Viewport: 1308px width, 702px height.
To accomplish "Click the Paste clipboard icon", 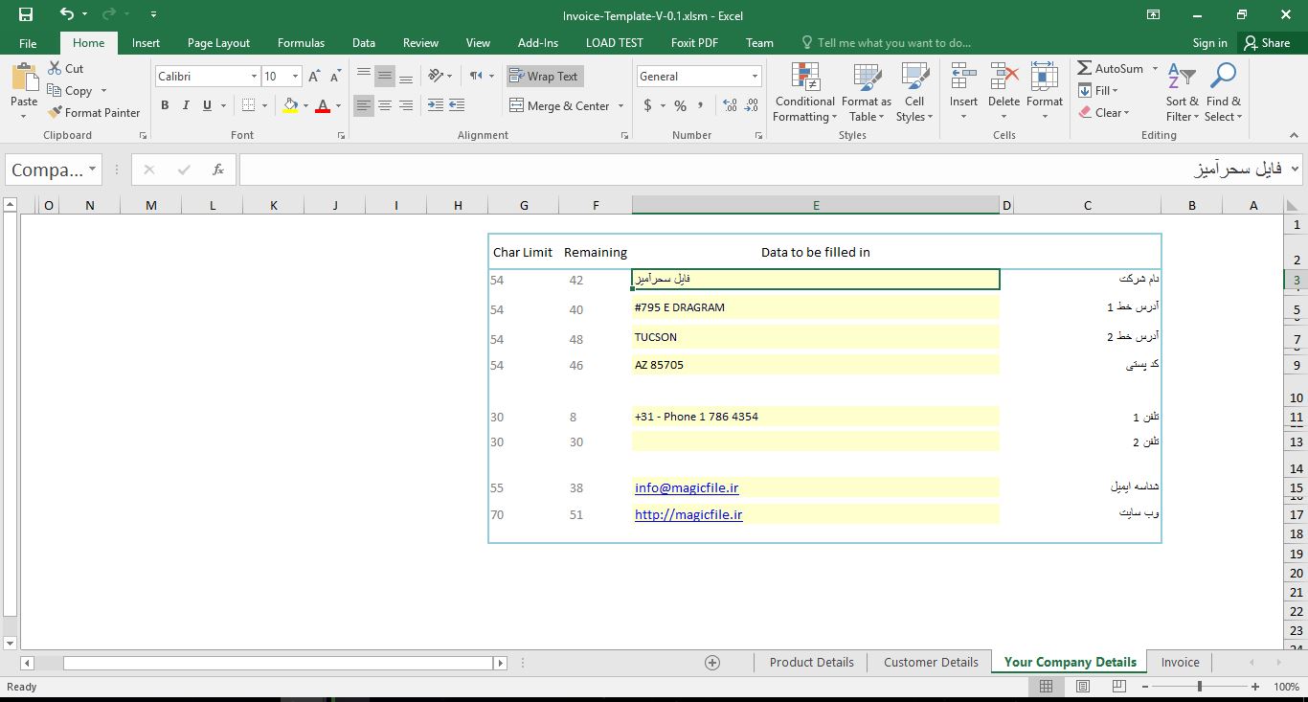I will pos(24,78).
